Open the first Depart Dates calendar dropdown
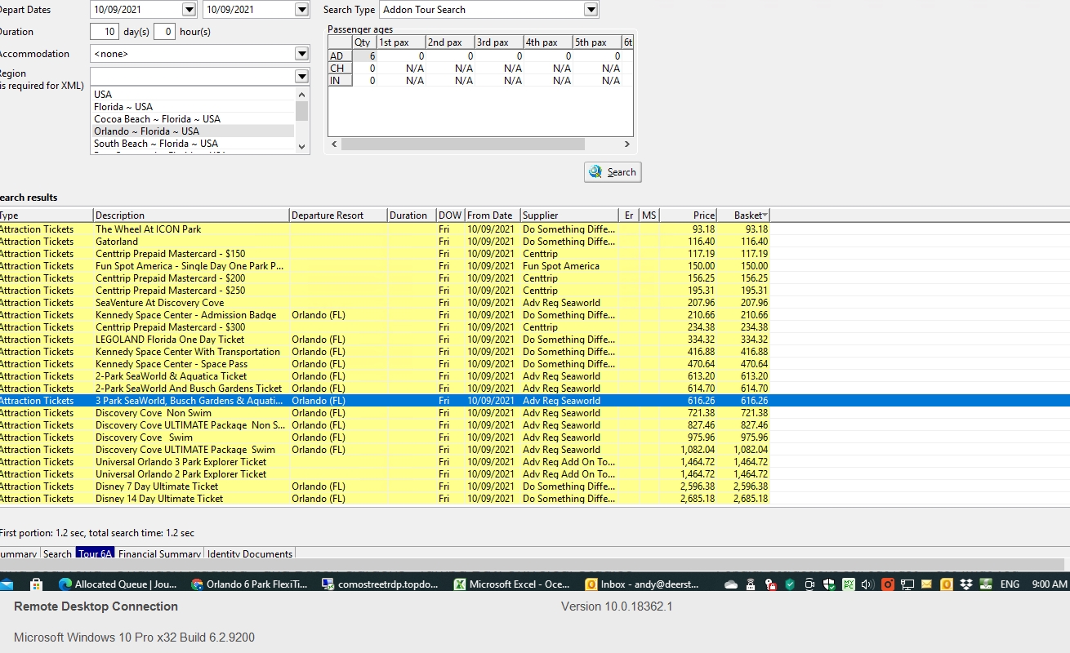1070x653 pixels. [189, 10]
